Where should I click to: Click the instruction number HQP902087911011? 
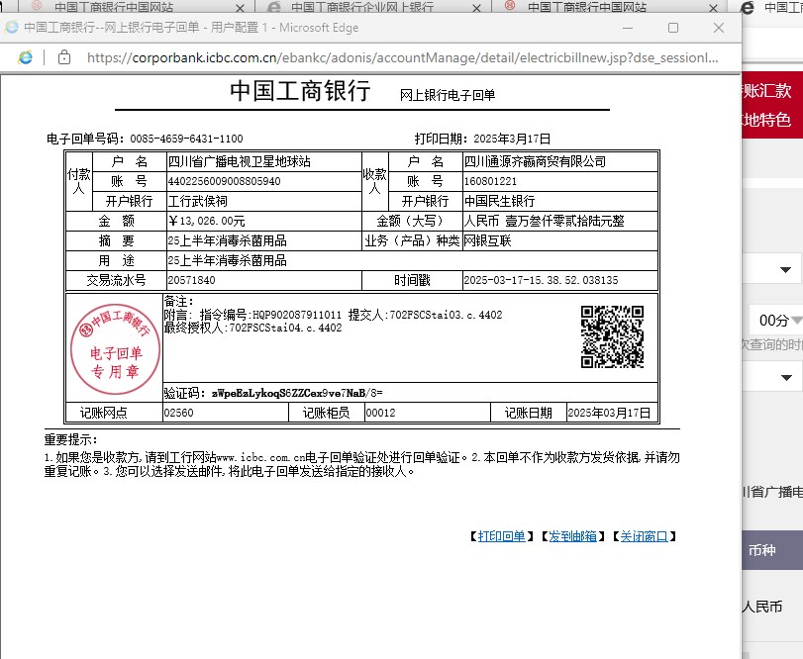click(297, 315)
